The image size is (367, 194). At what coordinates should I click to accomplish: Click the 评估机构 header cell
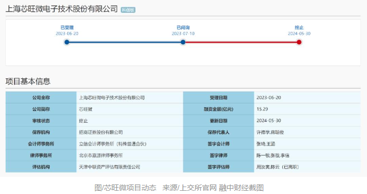coord(41,167)
